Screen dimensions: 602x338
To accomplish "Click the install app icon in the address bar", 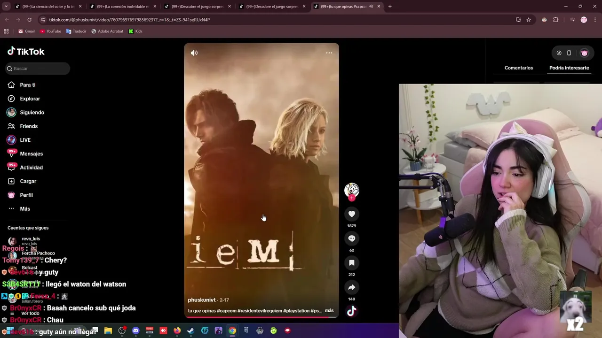I will pos(518,20).
